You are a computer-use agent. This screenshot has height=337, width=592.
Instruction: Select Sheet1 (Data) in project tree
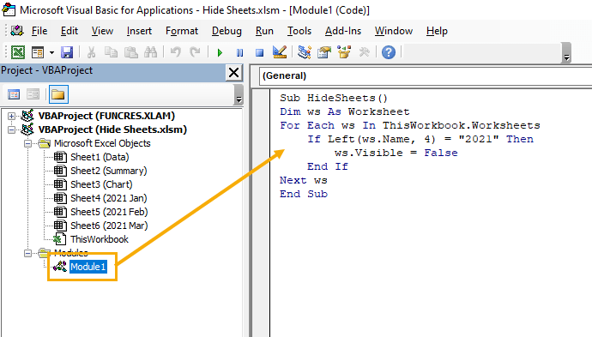click(100, 157)
